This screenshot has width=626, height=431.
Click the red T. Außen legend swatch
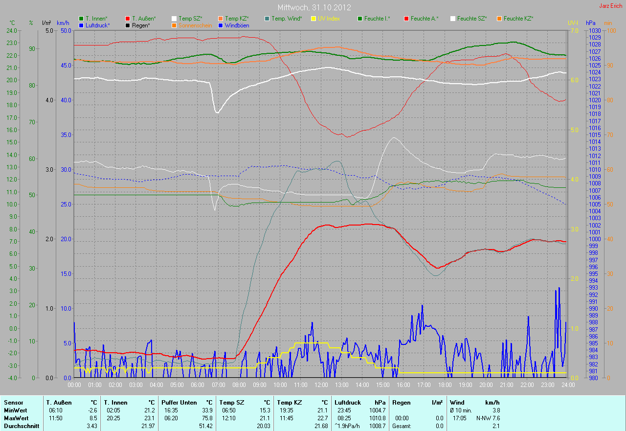pyautogui.click(x=128, y=19)
